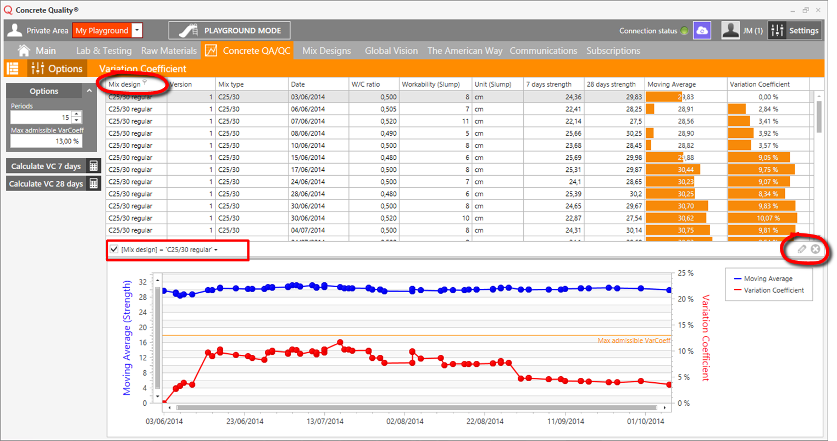This screenshot has width=837, height=441.
Task: Open the Main home icon
Action: tap(24, 51)
